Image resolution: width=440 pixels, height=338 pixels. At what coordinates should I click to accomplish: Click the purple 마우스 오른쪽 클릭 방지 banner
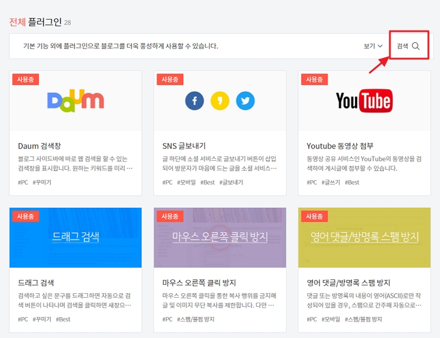(x=220, y=238)
